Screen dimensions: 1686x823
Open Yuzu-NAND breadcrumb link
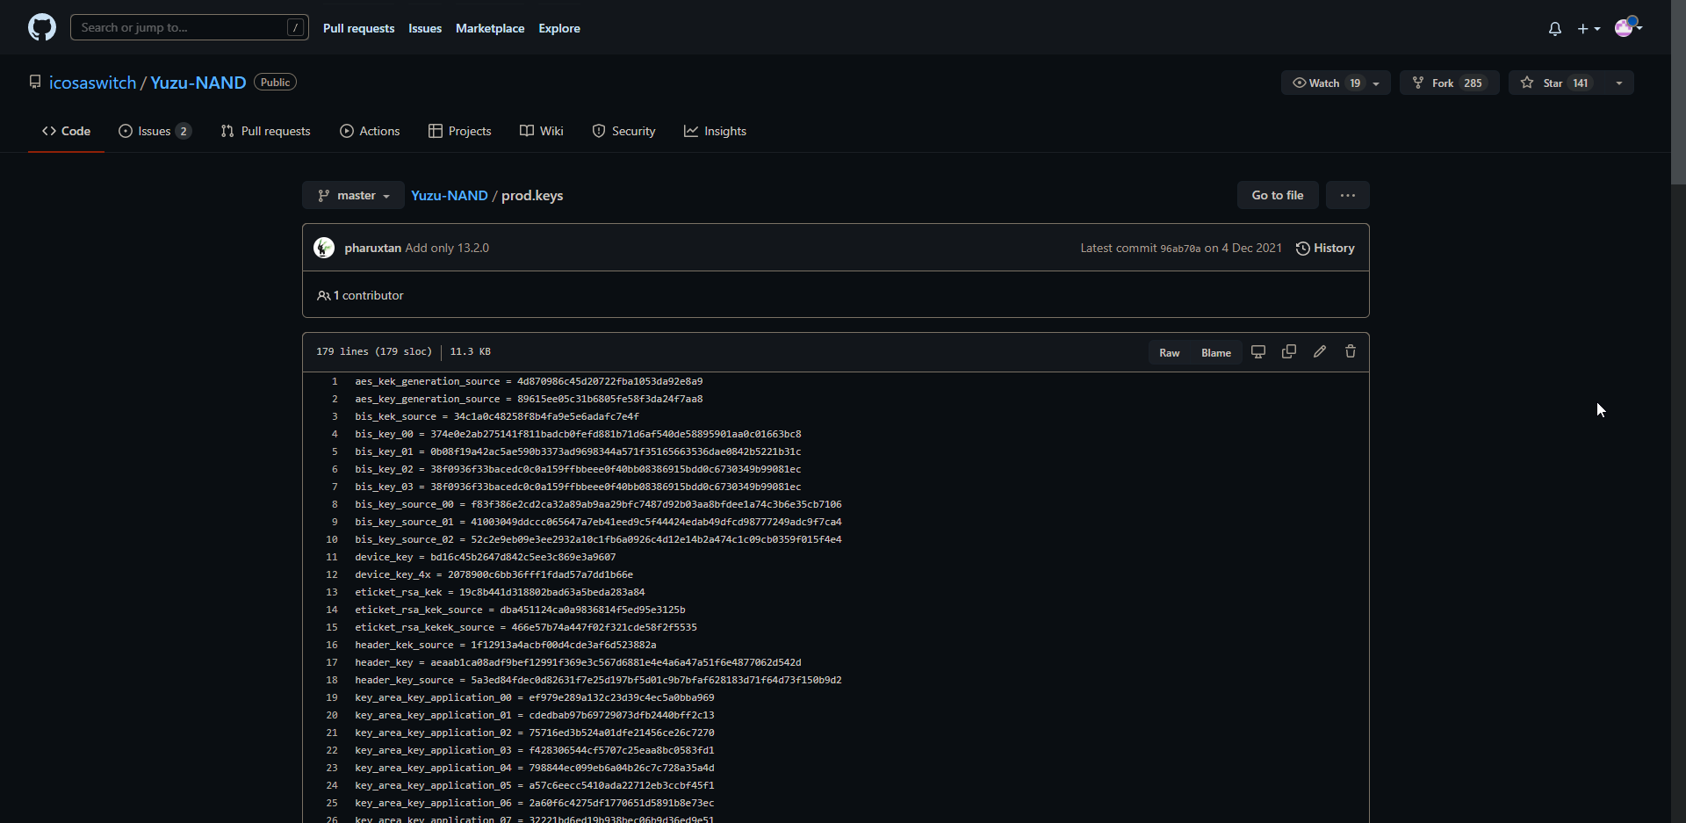450,195
